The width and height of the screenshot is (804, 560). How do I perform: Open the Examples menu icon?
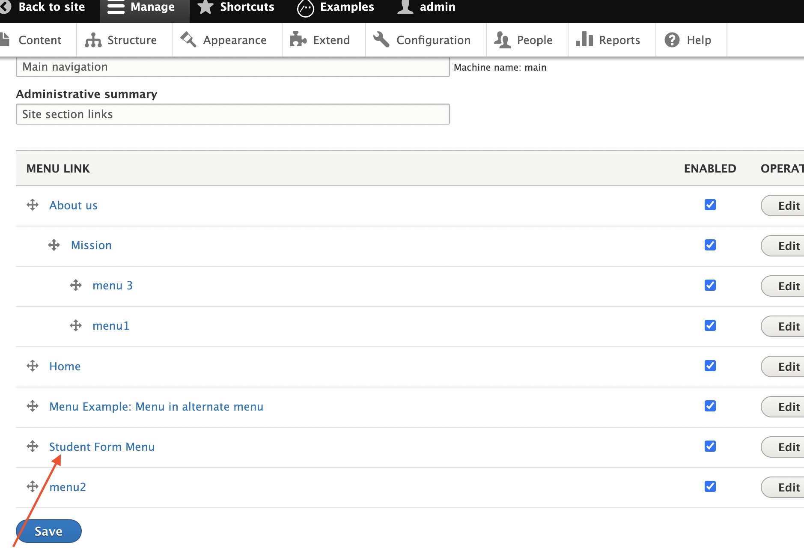coord(304,7)
